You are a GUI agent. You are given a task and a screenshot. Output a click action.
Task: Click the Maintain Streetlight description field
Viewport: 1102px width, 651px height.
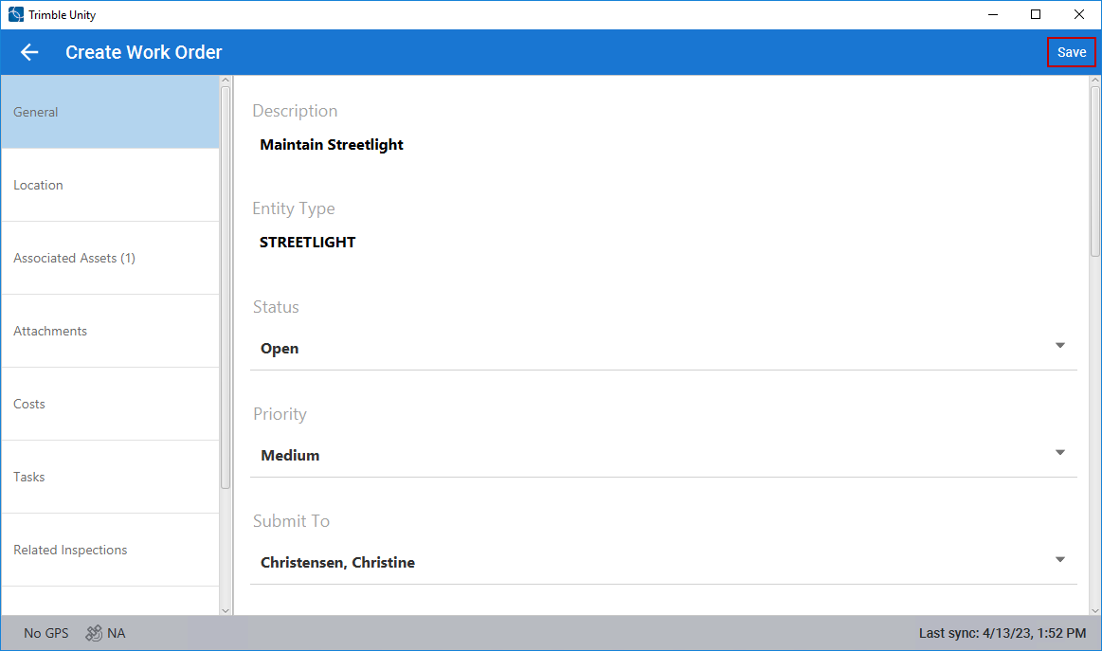tap(332, 145)
